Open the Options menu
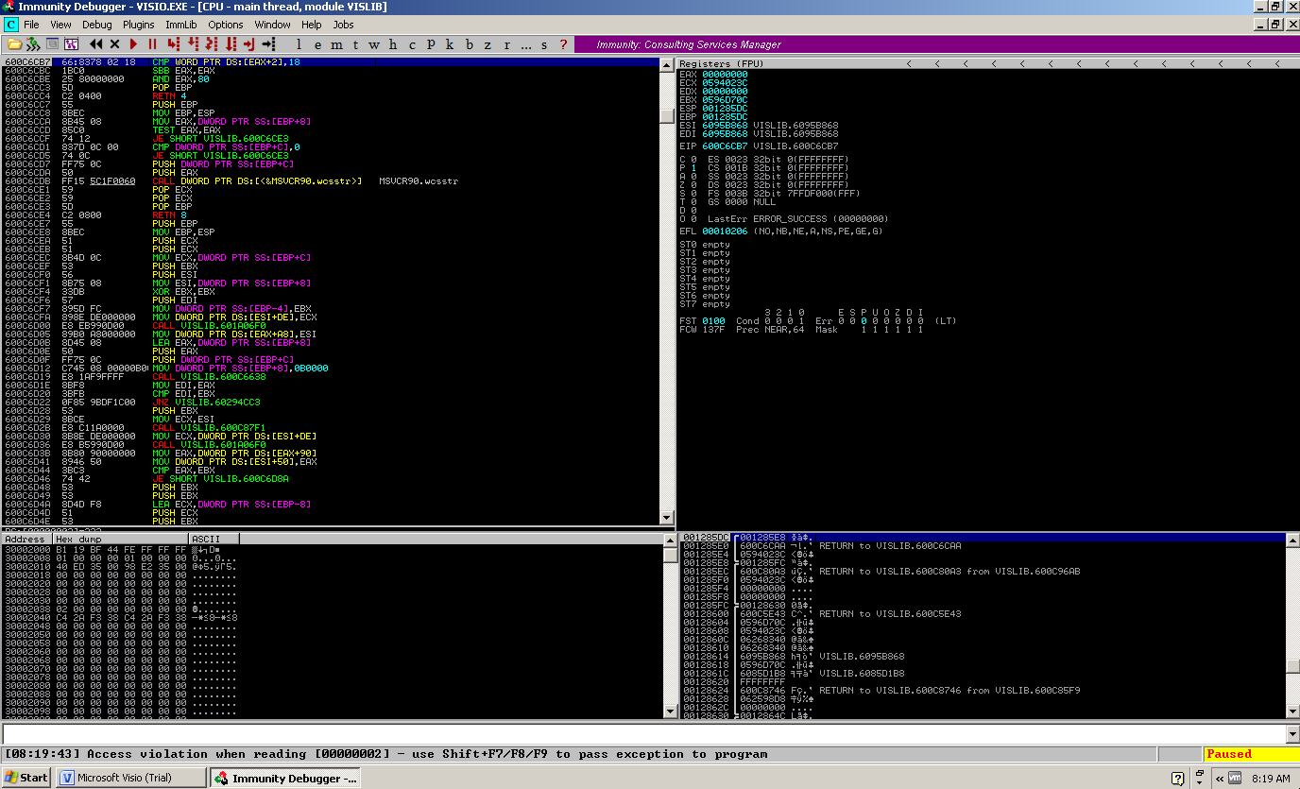This screenshot has width=1300, height=789. point(226,25)
